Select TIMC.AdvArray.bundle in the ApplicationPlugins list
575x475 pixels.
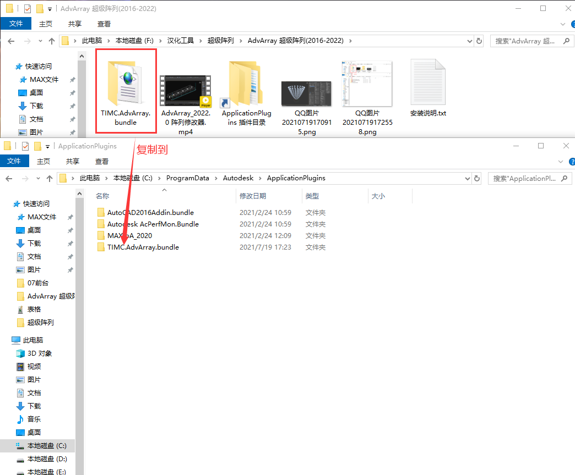[143, 247]
